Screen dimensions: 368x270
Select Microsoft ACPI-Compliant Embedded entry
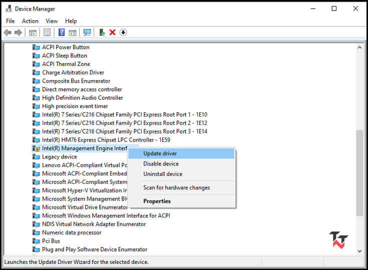(85, 173)
